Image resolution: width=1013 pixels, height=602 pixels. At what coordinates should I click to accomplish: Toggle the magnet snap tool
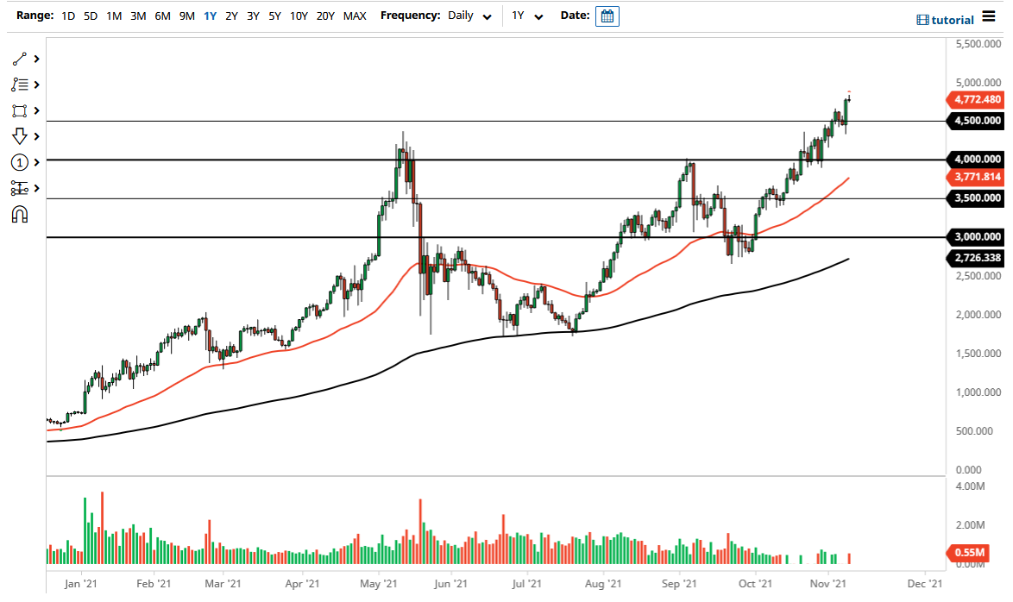pyautogui.click(x=19, y=214)
